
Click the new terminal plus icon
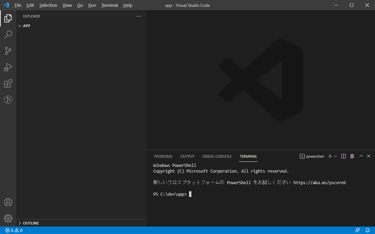330,156
